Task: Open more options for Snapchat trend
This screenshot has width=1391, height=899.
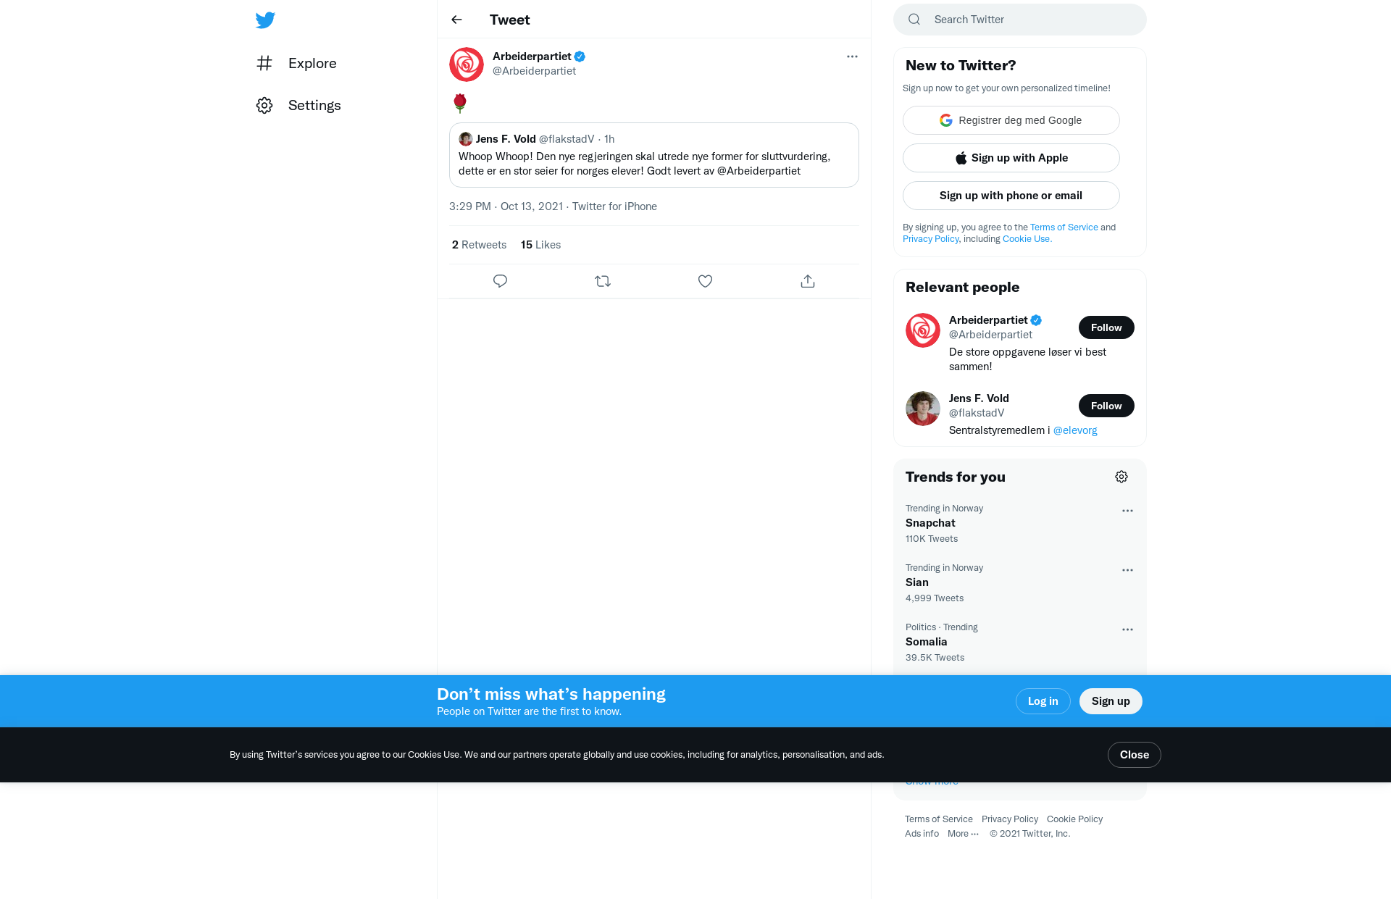Action: pos(1127,511)
